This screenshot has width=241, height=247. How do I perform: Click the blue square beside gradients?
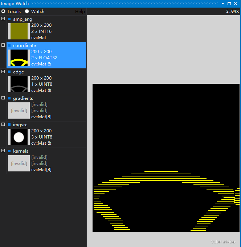point(9,98)
